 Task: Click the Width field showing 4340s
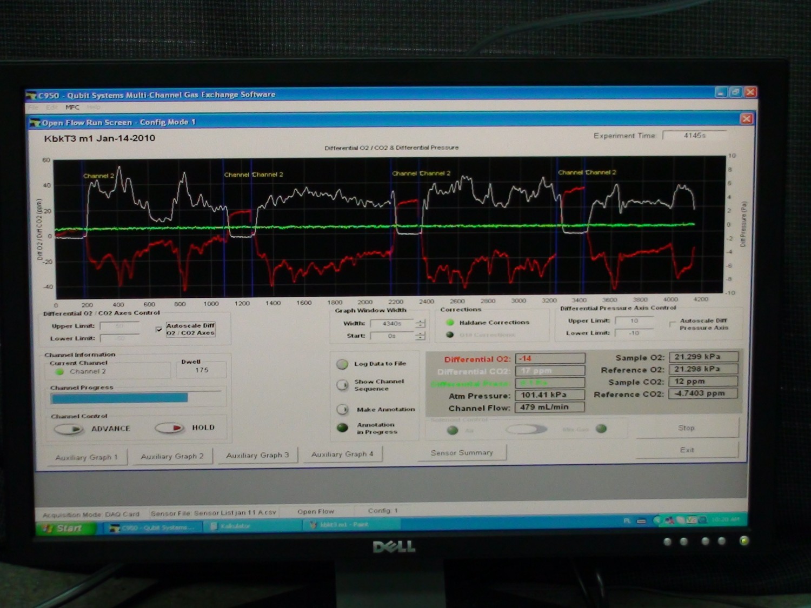tap(392, 324)
